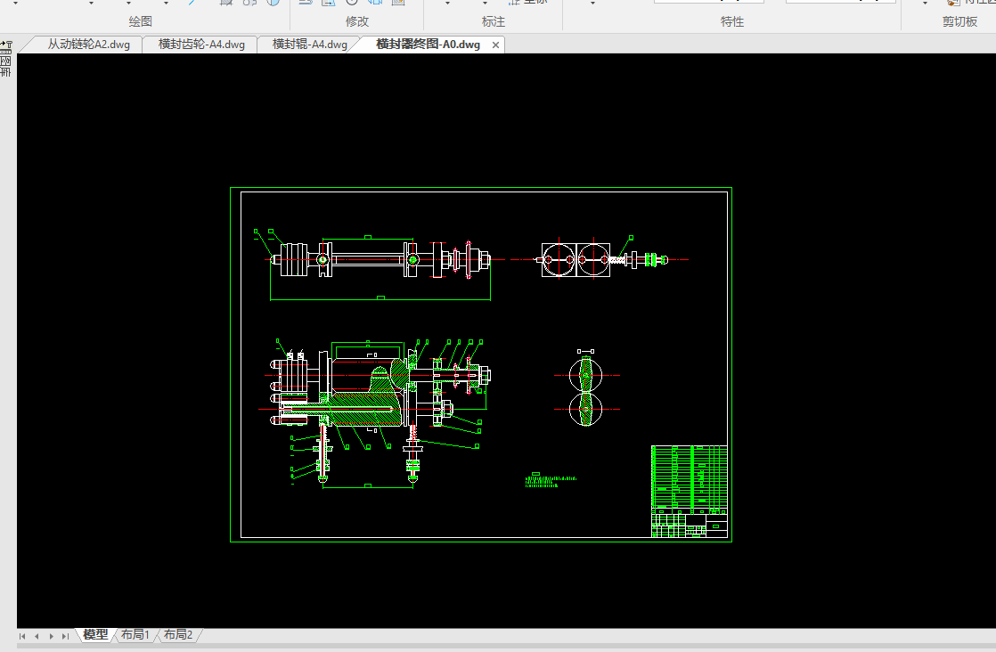Switch to the 横封齿轮-A4.dwg document tab
The height and width of the screenshot is (652, 996).
coord(200,45)
